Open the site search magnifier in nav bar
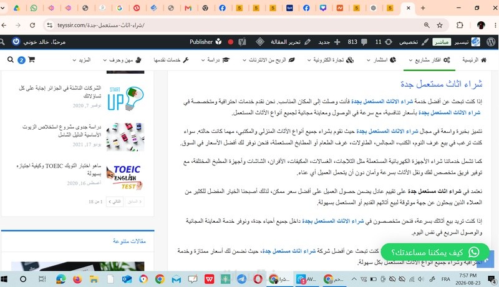 [10, 59]
